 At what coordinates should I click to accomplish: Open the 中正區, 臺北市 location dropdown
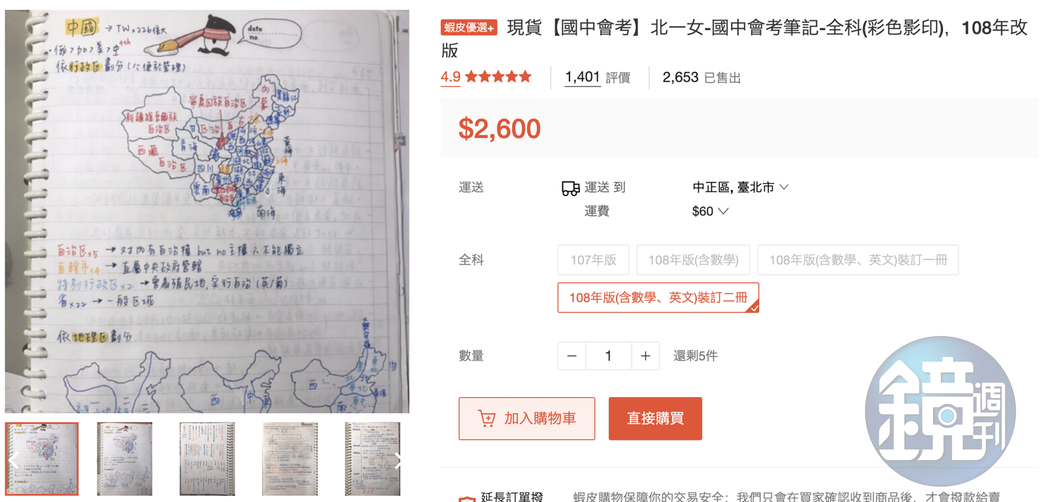point(741,188)
